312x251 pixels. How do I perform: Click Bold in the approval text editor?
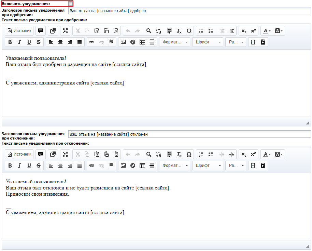[10, 42]
